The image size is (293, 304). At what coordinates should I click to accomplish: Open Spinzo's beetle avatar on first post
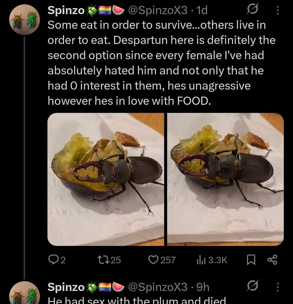[24, 19]
